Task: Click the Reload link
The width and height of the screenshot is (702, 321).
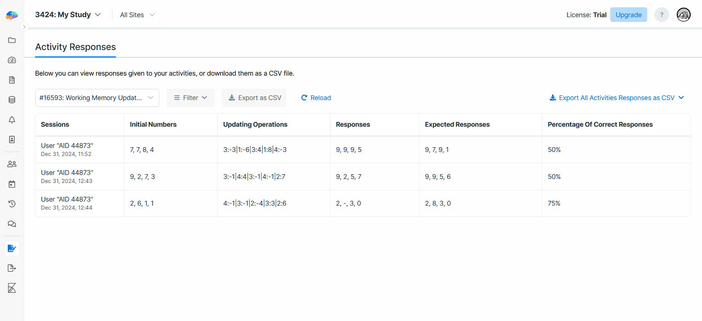Action: 316,98
